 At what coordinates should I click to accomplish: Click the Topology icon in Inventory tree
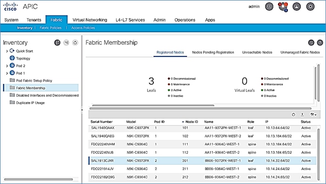12,58
